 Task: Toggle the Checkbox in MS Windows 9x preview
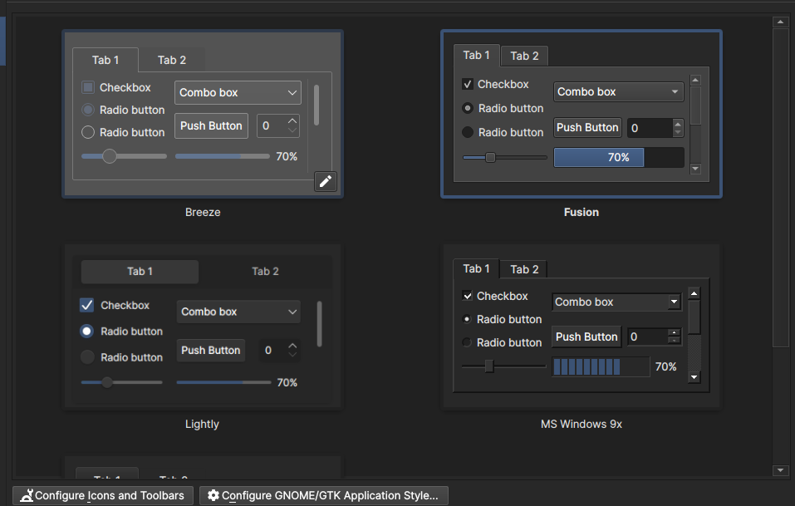click(467, 296)
